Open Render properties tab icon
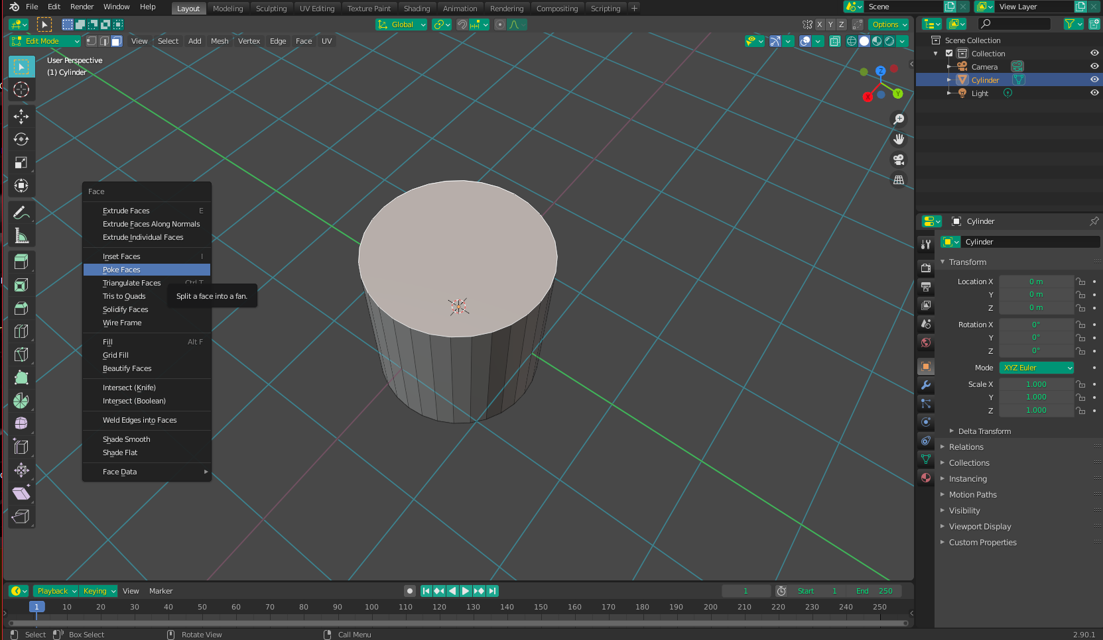 pos(926,268)
